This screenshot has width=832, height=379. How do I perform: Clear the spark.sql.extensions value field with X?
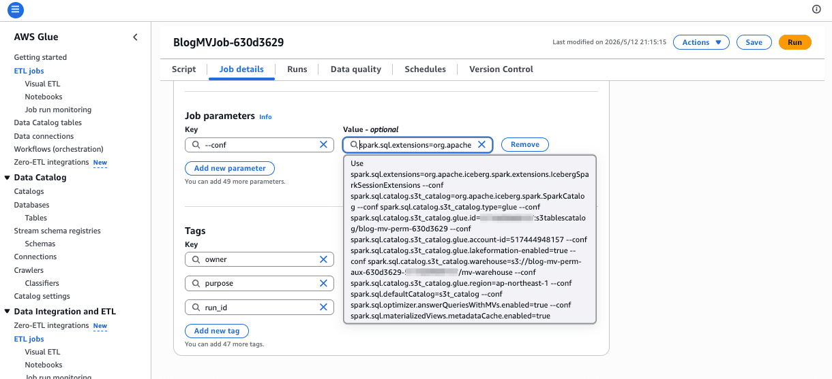(x=481, y=144)
